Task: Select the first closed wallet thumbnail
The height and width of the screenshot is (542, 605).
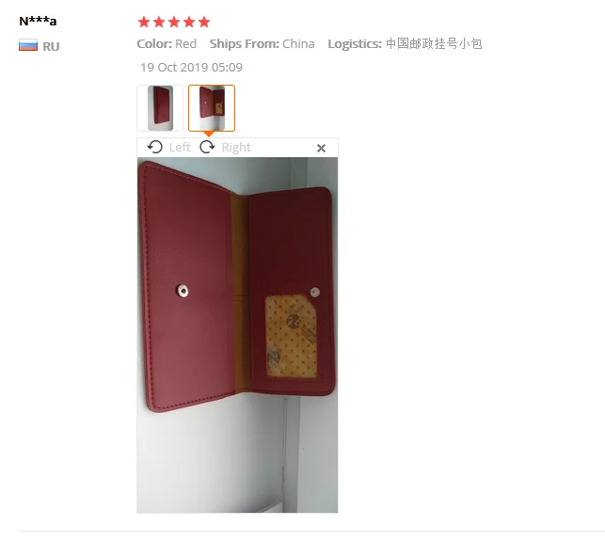Action: point(160,108)
